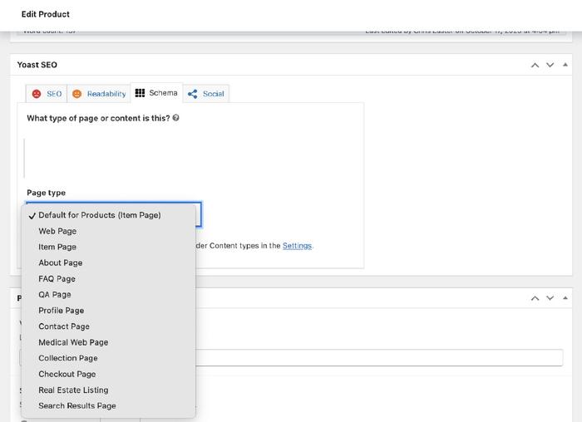Select Search Results Page option

(x=108, y=406)
